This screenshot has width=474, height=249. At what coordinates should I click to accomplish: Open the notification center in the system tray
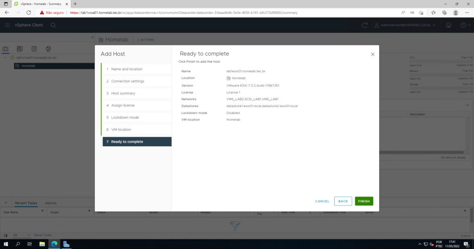point(467,244)
